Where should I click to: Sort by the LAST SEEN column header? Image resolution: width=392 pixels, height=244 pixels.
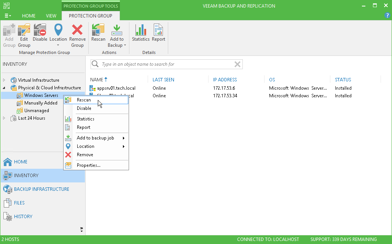[x=164, y=80]
